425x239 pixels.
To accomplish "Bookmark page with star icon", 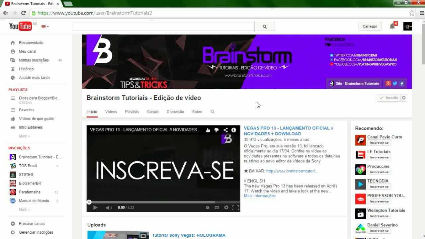I will pos(412,13).
